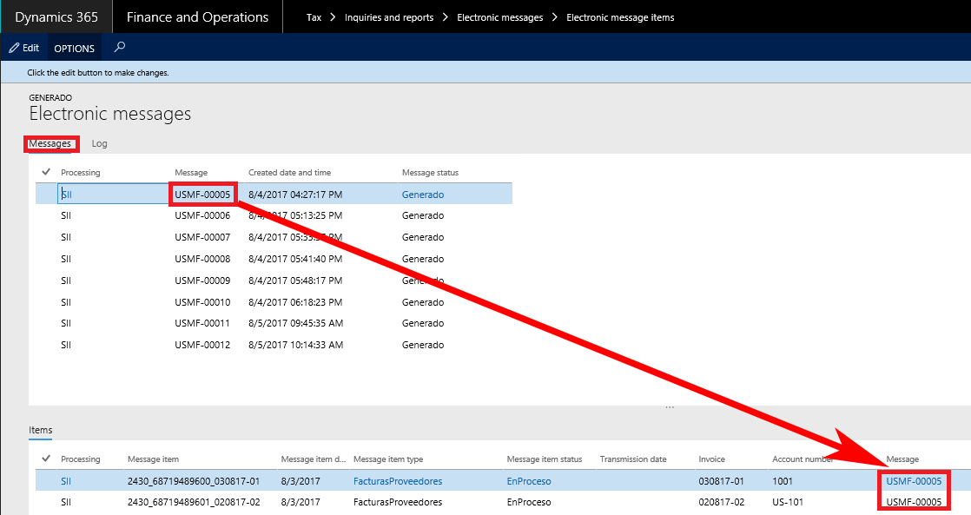Click invoice 030817-01 cell

point(722,481)
